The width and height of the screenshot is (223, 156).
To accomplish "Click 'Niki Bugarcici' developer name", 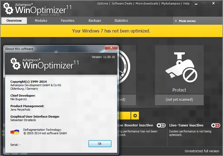I will pyautogui.click(x=19, y=99).
